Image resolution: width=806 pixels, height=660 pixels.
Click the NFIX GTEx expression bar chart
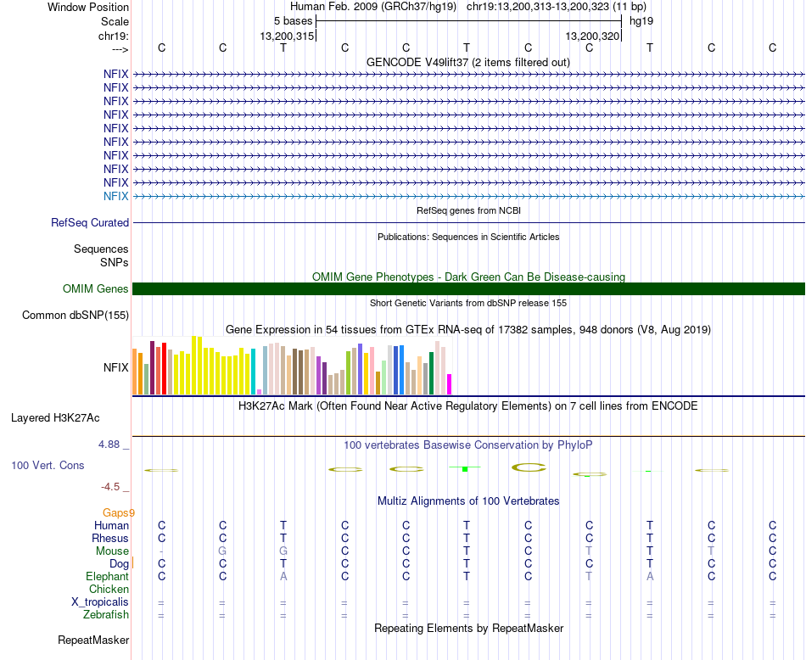tap(292, 366)
